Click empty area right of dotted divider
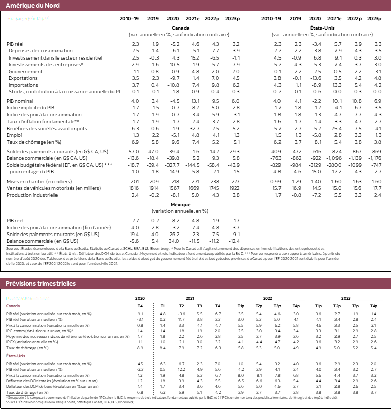Image resolution: width=392 pixels, height=409 pixels. pos(207,348)
